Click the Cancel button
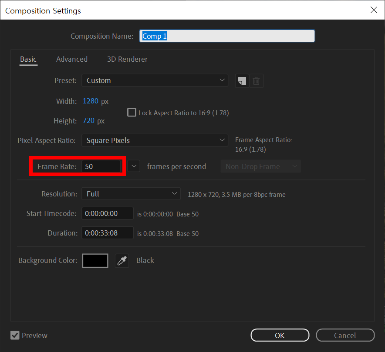This screenshot has height=352, width=385. tap(345, 335)
